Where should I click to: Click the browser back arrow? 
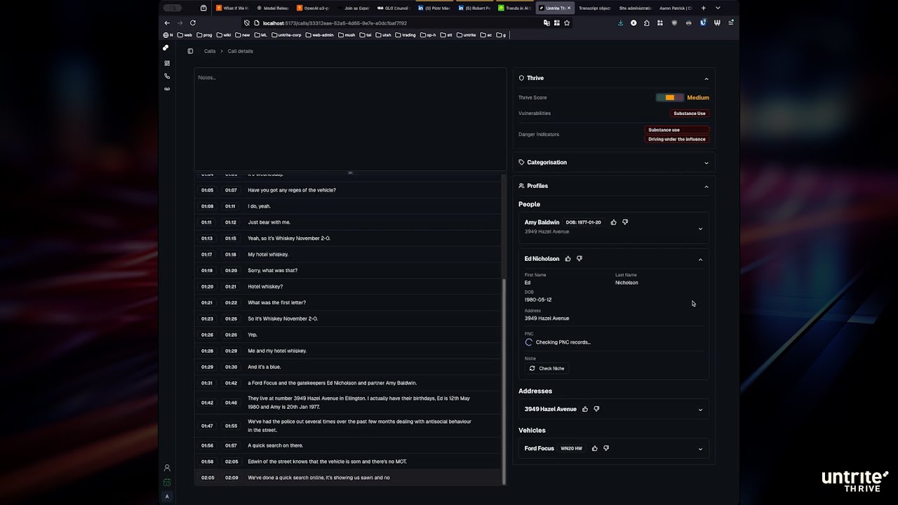pyautogui.click(x=167, y=22)
